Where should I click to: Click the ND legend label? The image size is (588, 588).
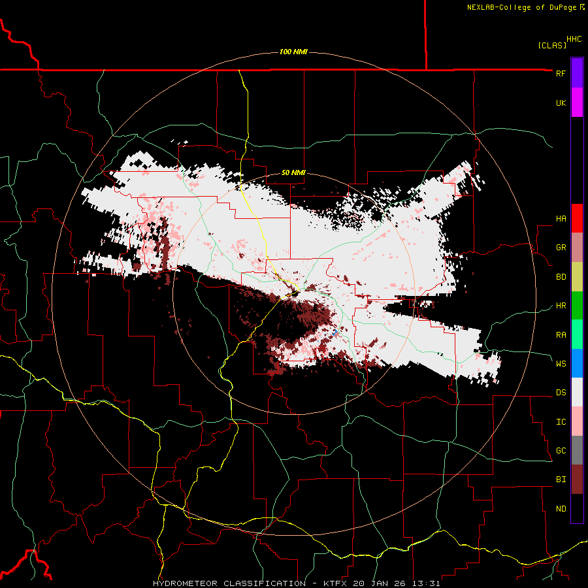click(561, 509)
